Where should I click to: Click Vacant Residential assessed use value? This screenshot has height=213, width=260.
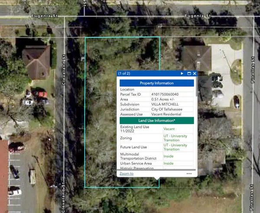click(x=166, y=114)
